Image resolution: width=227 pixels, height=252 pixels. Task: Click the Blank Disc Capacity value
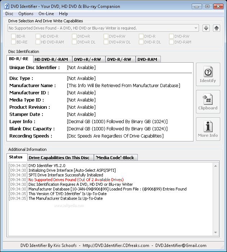pyautogui.click(x=117, y=129)
